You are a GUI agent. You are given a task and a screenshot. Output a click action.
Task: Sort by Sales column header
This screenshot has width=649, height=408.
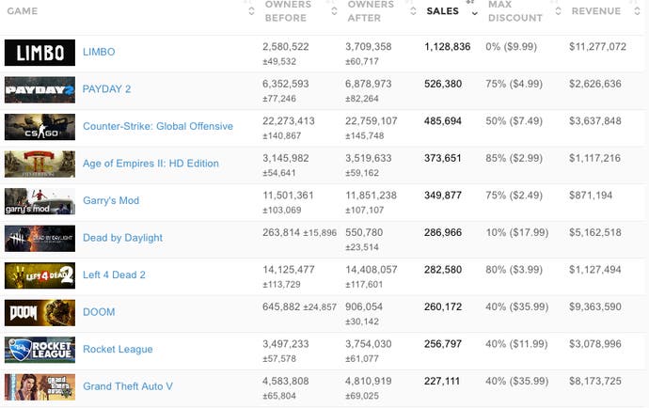pos(442,11)
